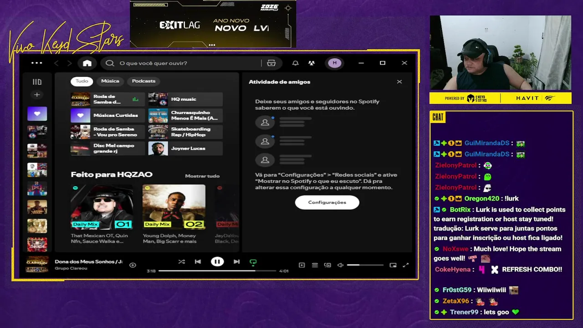Open HQ music playlist tile
583x328 pixels.
185,99
